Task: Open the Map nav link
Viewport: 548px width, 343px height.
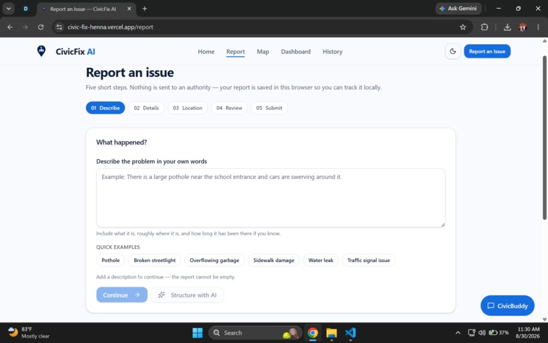Action: click(263, 52)
